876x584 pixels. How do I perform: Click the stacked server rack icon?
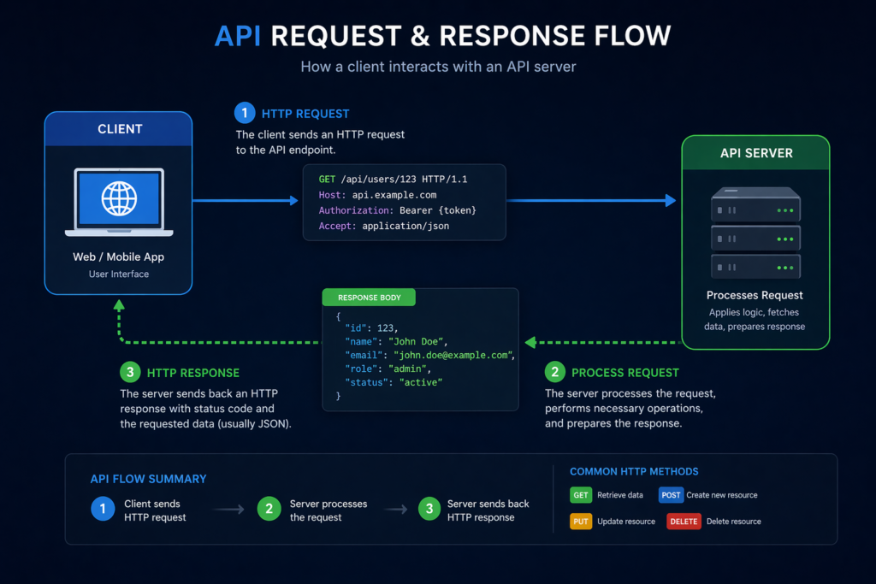755,231
